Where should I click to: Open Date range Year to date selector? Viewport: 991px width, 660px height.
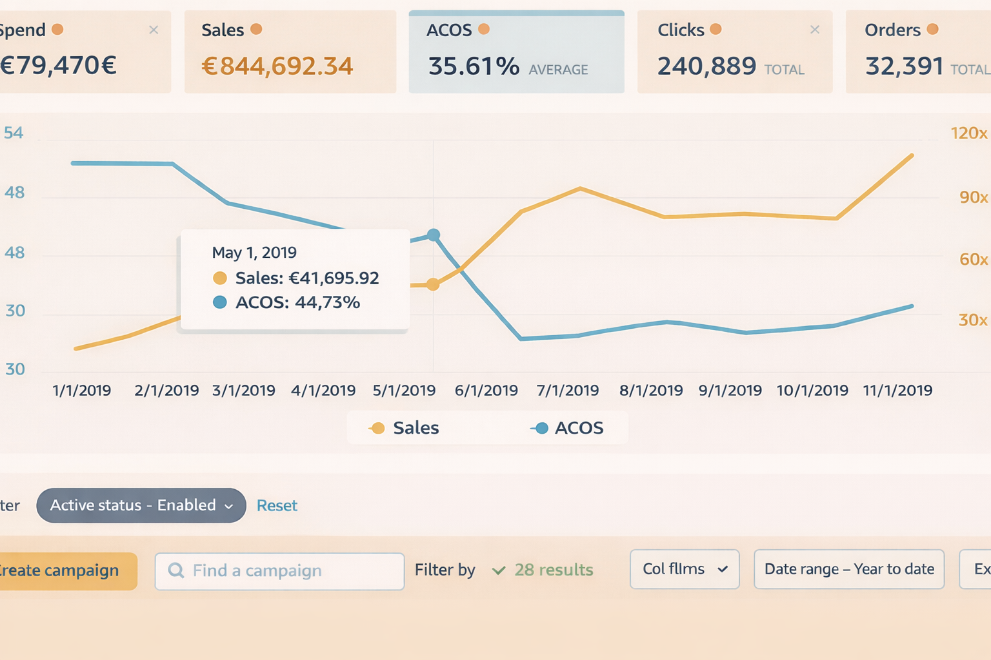tap(848, 569)
